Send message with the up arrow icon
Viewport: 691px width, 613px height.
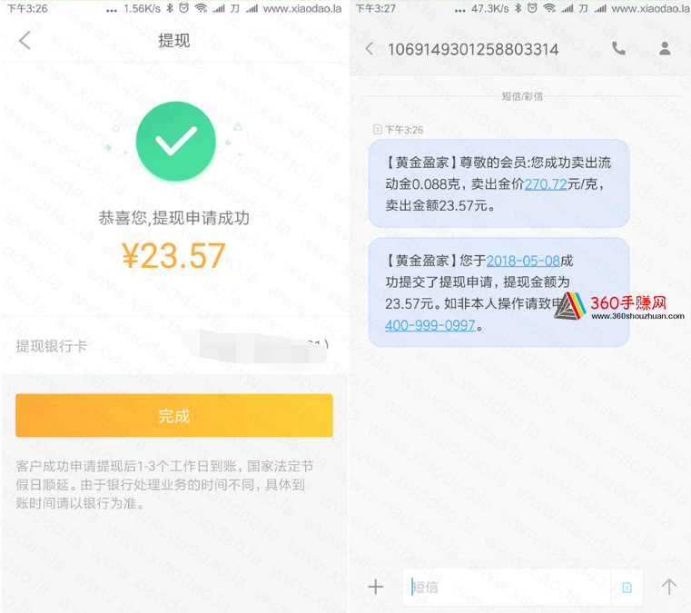coord(668,587)
